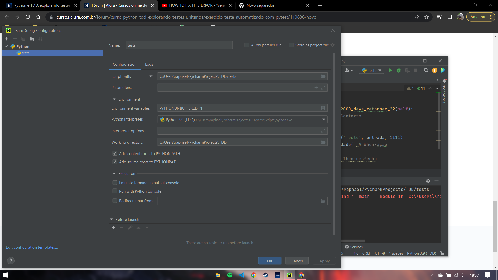Uncheck Add content roots to PYTHONPATH
Image resolution: width=498 pixels, height=280 pixels.
(x=115, y=153)
